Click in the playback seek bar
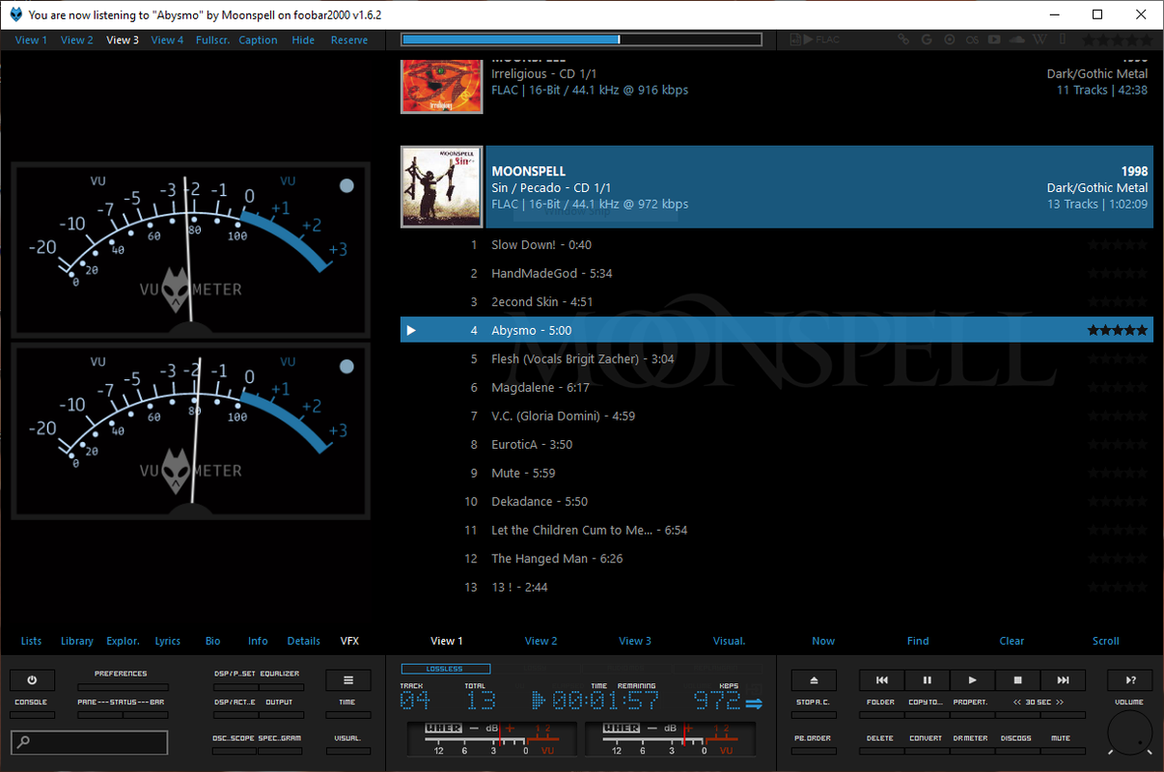Viewport: 1164px width, 772px height. [582, 40]
